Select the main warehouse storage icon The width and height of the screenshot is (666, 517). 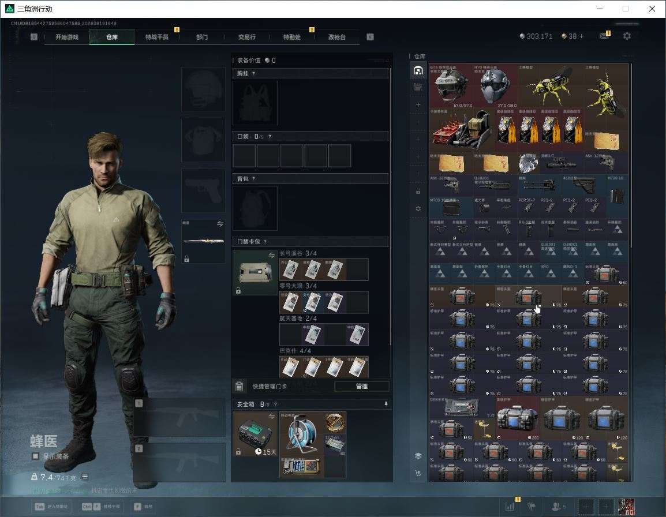[418, 70]
